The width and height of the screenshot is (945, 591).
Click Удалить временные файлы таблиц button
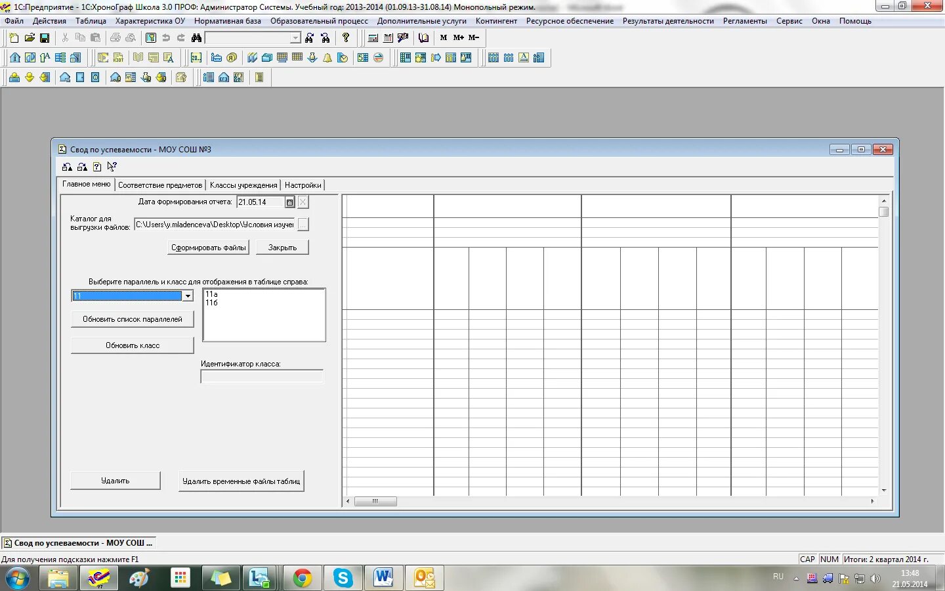241,481
